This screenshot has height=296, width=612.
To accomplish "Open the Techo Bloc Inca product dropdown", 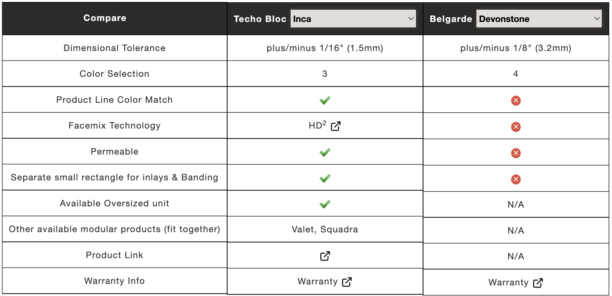I will coord(353,19).
